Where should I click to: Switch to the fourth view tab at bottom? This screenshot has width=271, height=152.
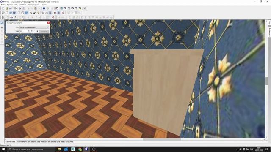coord(42,142)
